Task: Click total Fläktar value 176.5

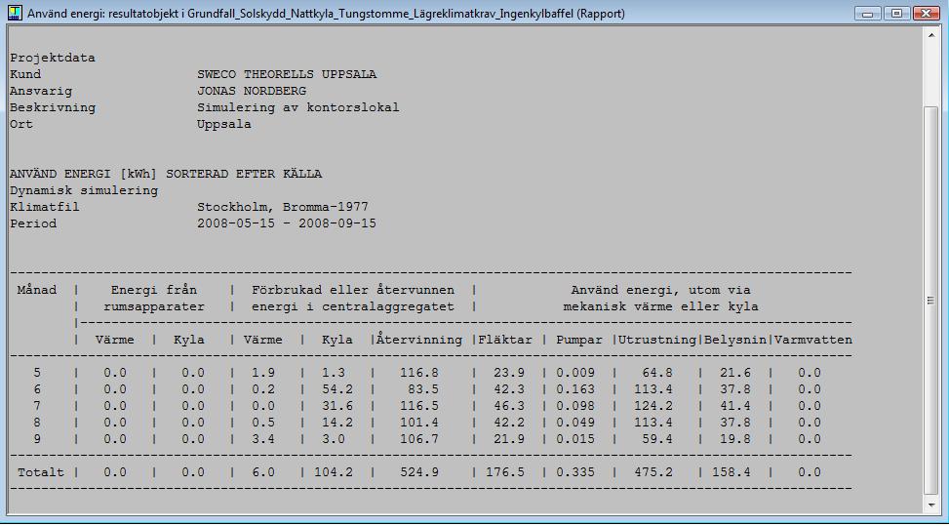Action: point(505,472)
